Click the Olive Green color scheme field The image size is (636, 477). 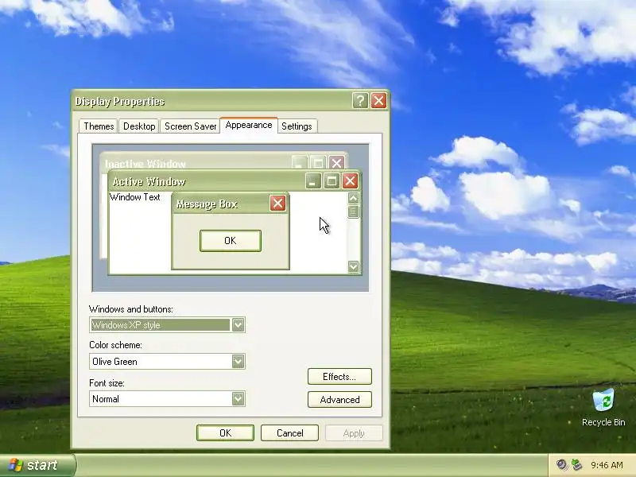tap(167, 362)
